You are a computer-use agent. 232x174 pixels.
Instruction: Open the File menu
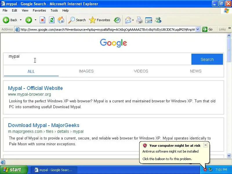(5, 10)
